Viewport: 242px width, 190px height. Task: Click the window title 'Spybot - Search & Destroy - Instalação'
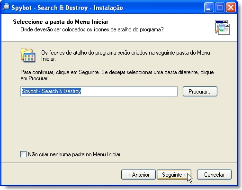[67, 8]
